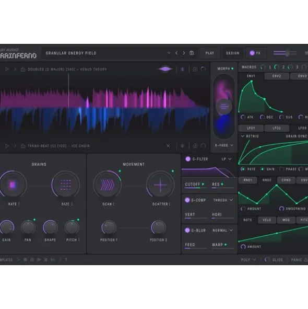Image resolution: width=308 pixels, height=309 pixels.
Task: Open folder icon for Tekno Beat Ice Choir
Action: coord(23,146)
